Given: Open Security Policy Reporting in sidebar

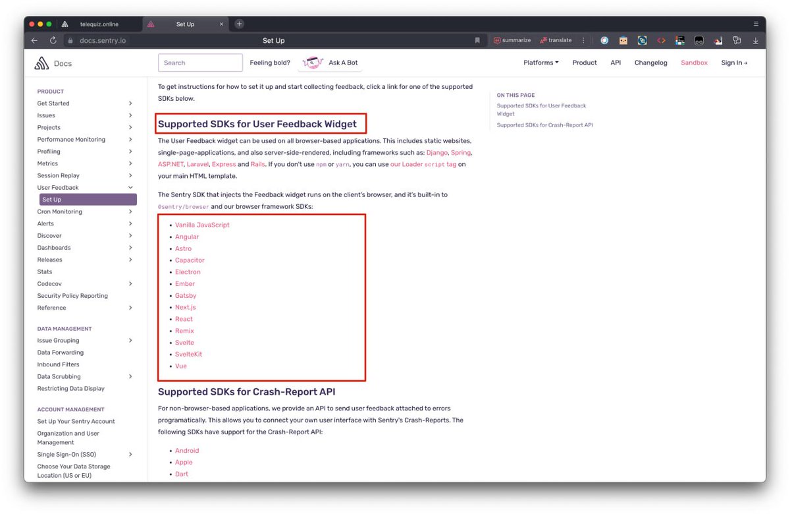Looking at the screenshot, I should click(72, 296).
